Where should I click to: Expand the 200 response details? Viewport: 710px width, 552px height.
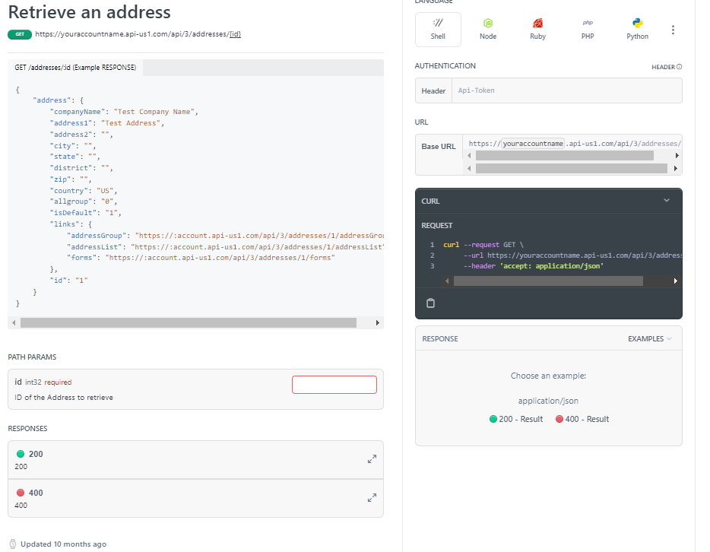coord(372,459)
